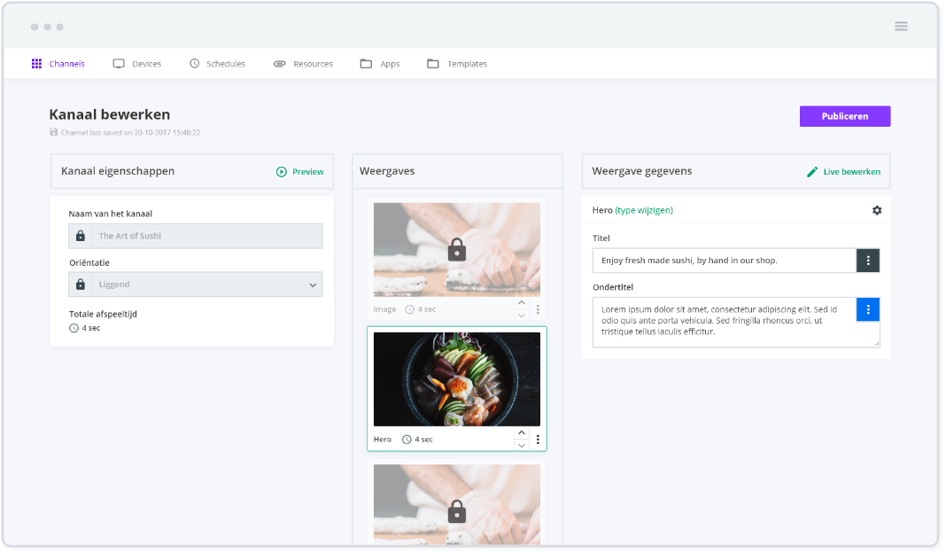The image size is (946, 554).
Task: Click the lock icon on channel name field
Action: coord(81,236)
